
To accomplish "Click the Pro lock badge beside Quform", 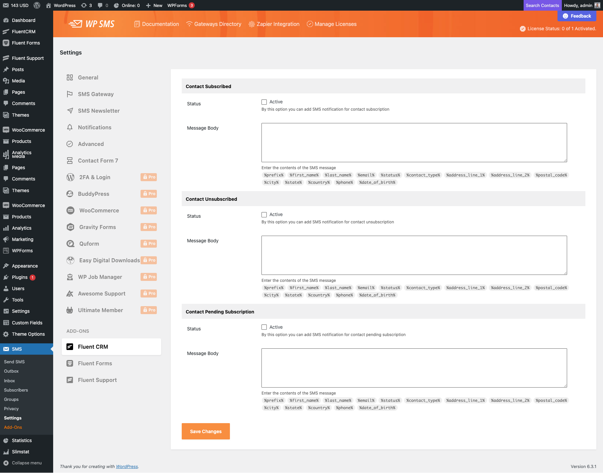I will pyautogui.click(x=149, y=244).
